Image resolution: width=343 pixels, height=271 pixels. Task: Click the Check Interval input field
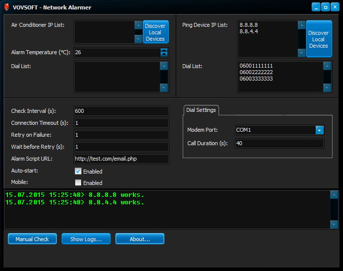(121, 111)
